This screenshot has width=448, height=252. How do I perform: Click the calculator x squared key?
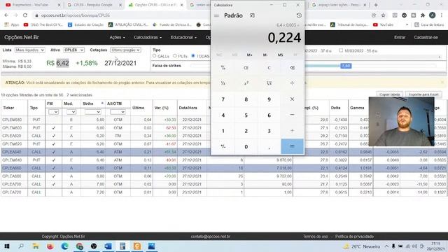point(246,83)
